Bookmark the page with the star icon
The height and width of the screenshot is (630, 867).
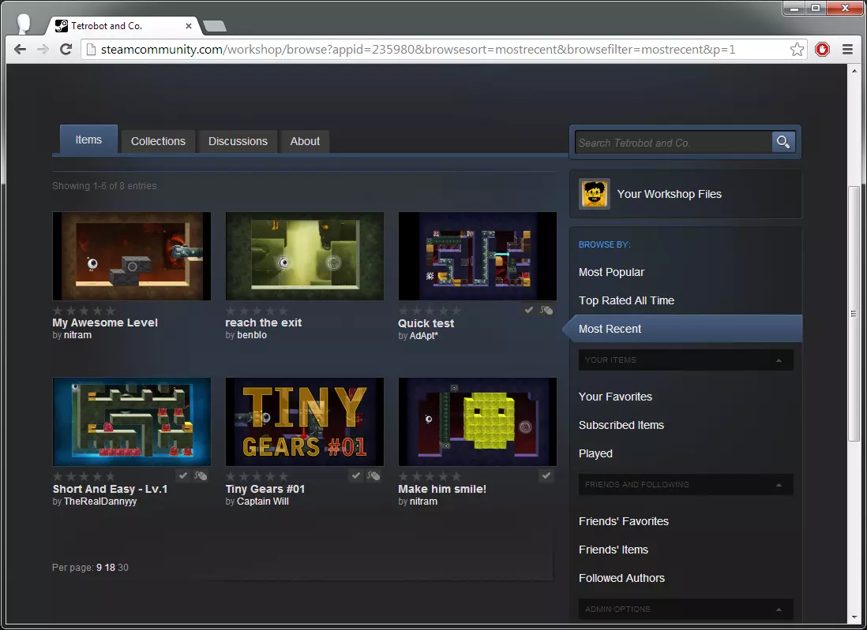[x=797, y=50]
